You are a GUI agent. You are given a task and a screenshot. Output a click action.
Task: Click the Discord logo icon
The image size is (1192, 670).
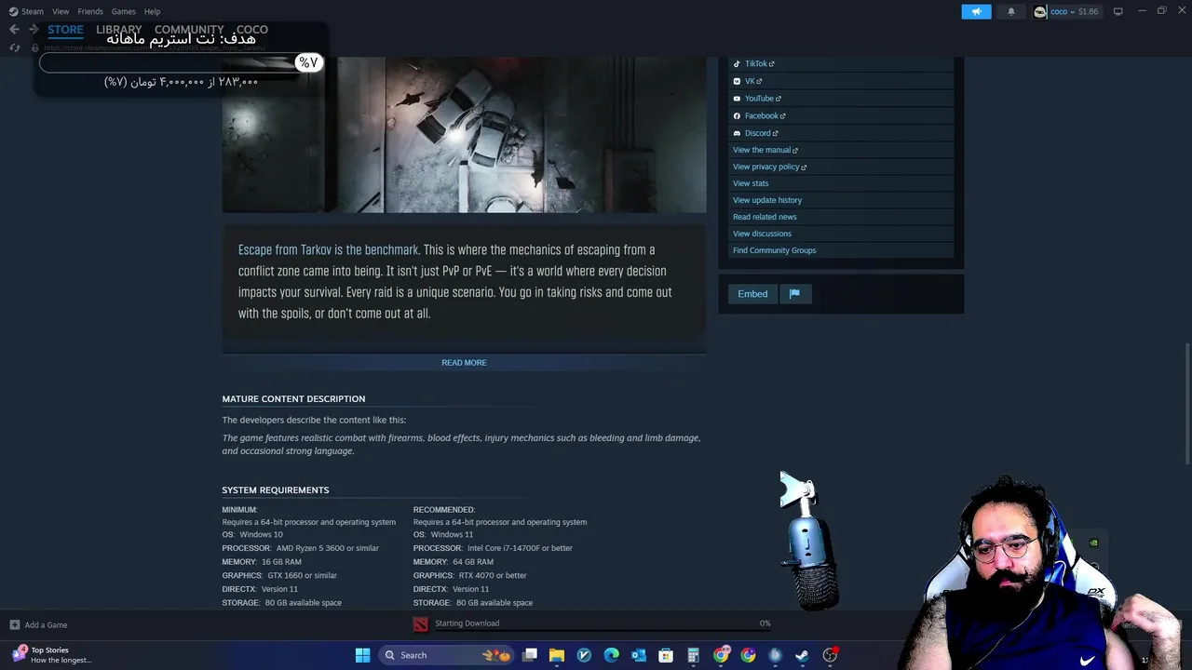[x=737, y=133]
